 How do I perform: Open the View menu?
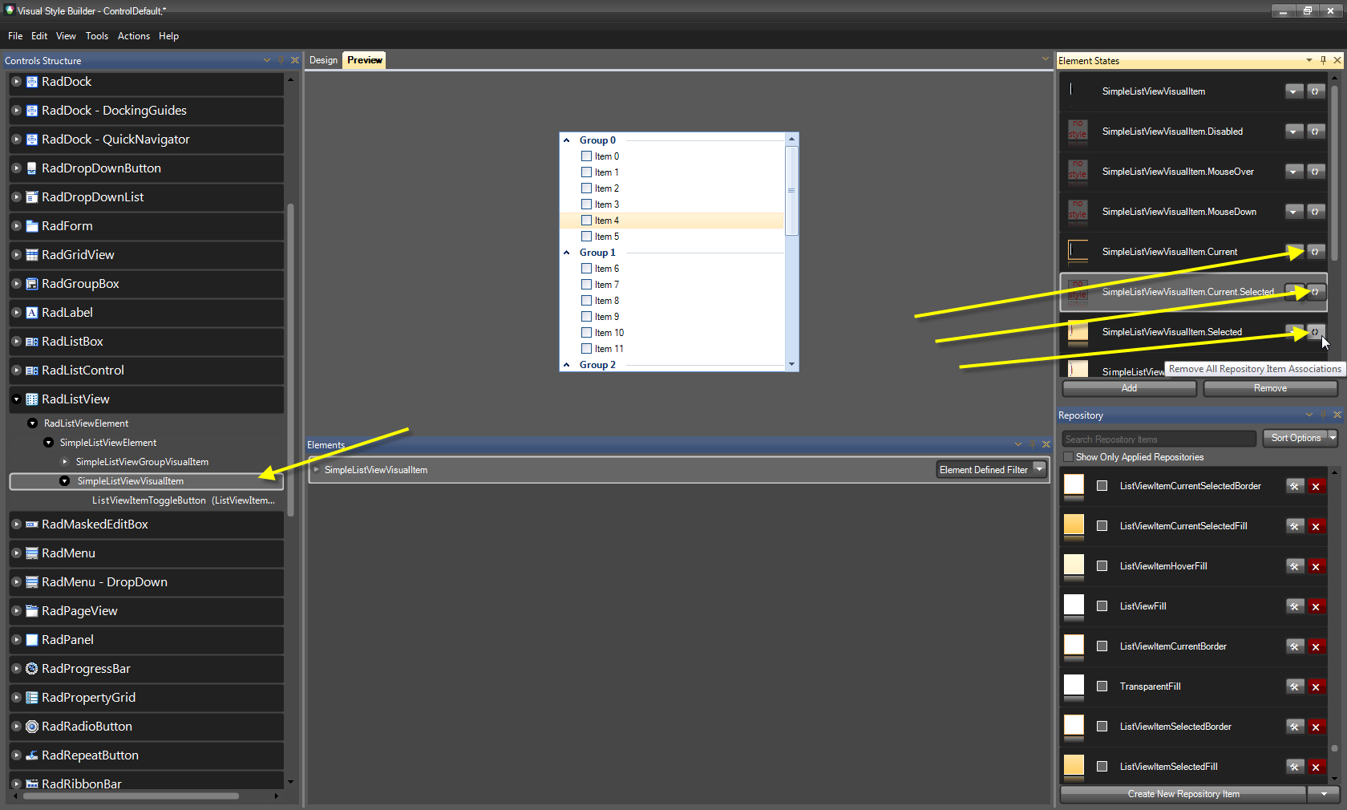point(66,36)
